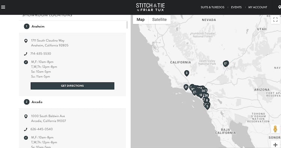Open Suits & Tuxedos menu
Viewport: 281px width, 148px height.
click(x=212, y=7)
